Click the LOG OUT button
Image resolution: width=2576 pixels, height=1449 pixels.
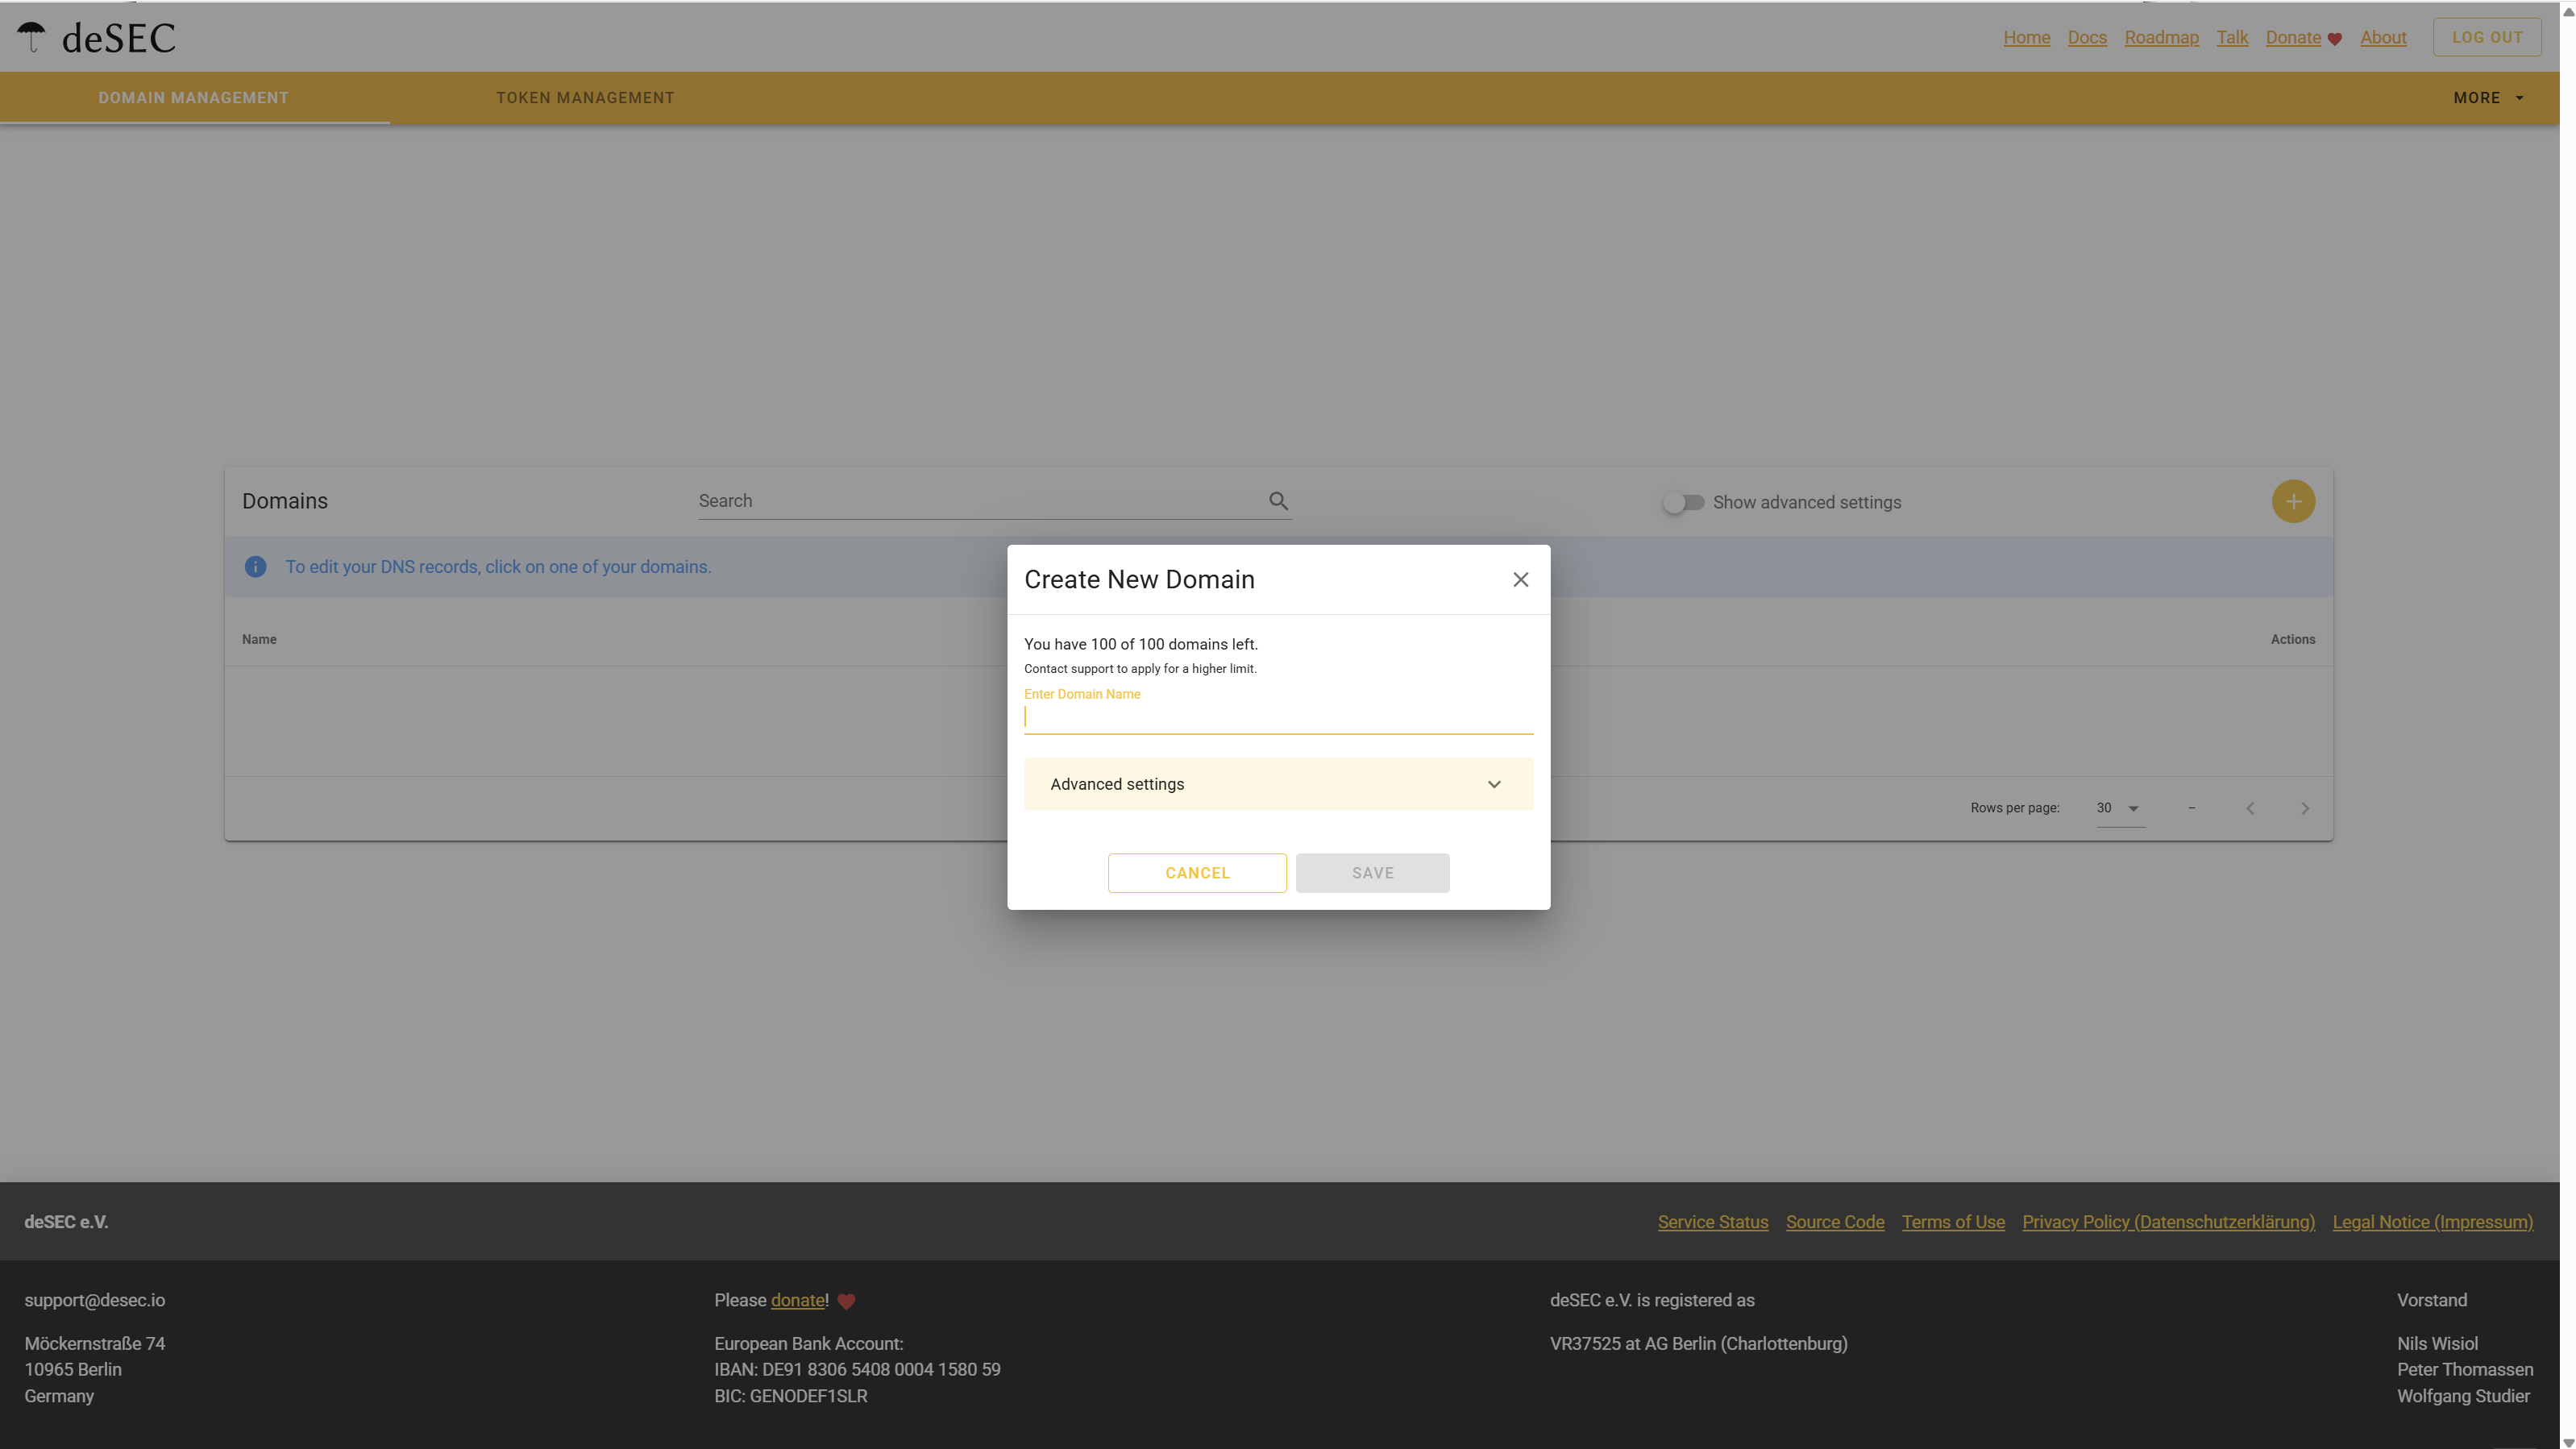[x=2487, y=36]
